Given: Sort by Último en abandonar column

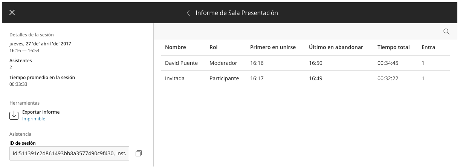Looking at the screenshot, I should pyautogui.click(x=336, y=47).
